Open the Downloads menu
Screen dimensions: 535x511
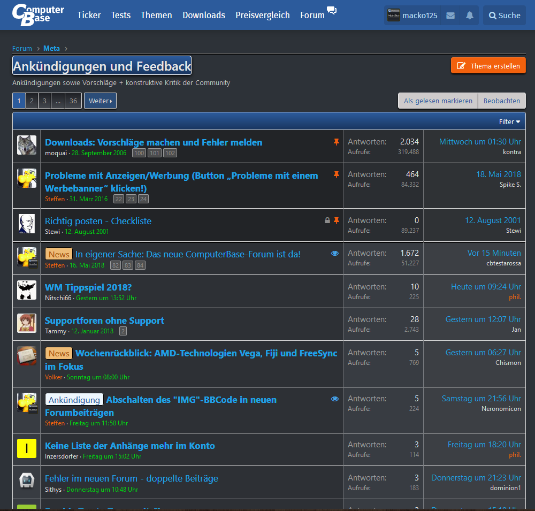pyautogui.click(x=204, y=15)
